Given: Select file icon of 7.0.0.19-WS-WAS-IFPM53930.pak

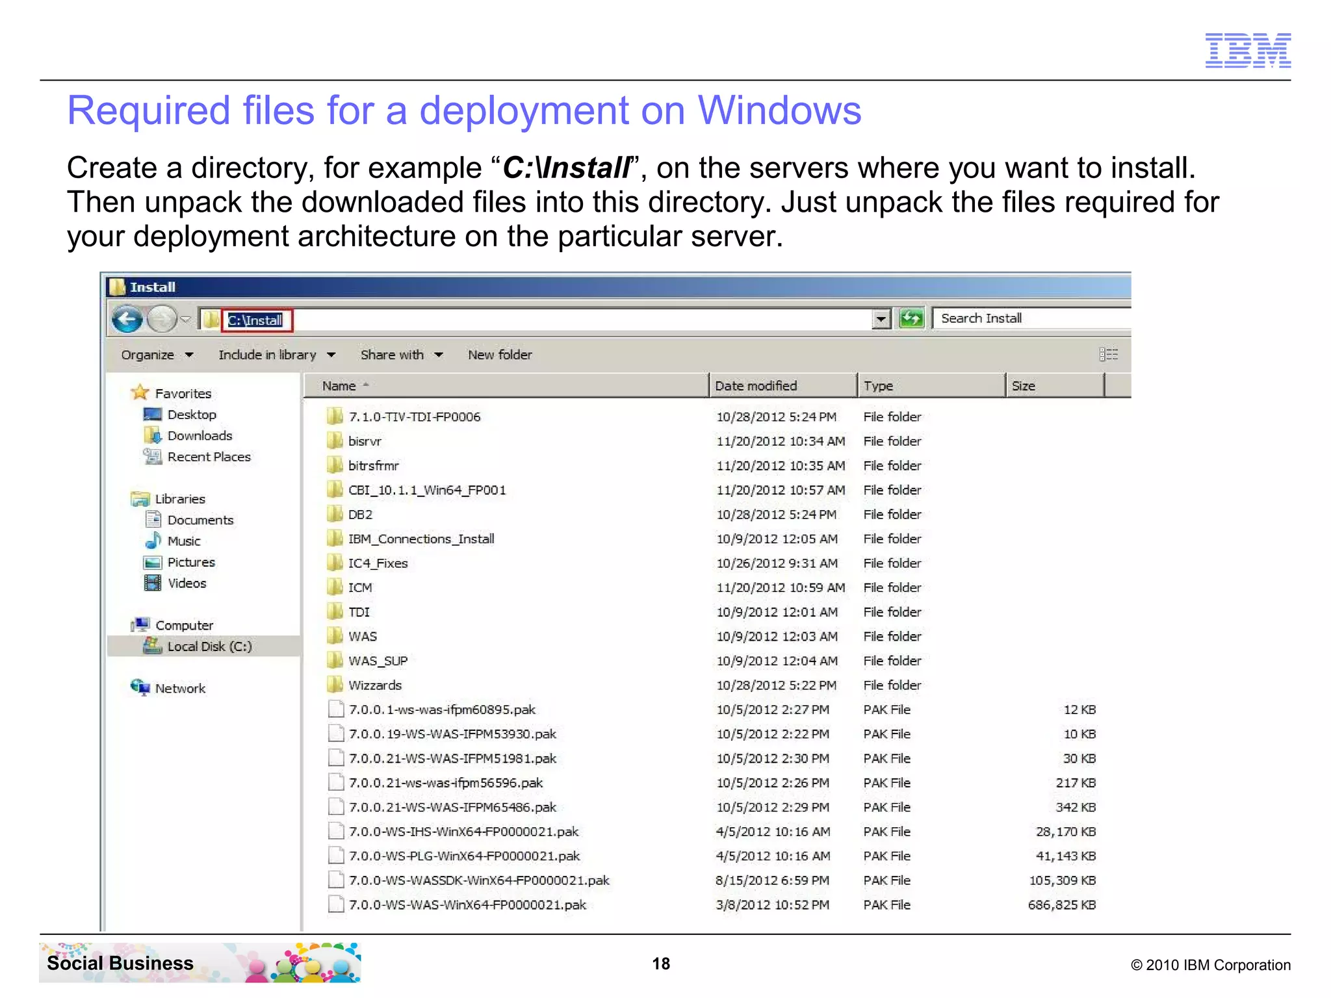Looking at the screenshot, I should pyautogui.click(x=336, y=734).
